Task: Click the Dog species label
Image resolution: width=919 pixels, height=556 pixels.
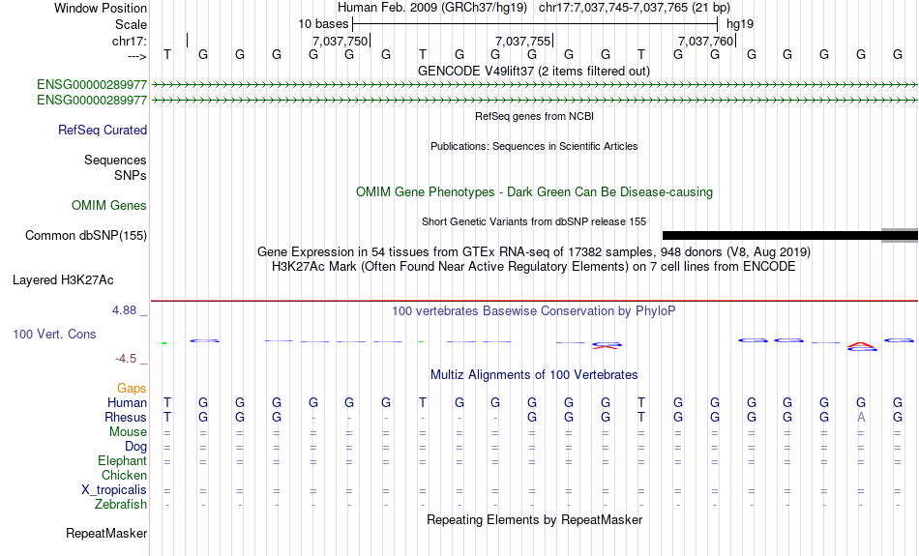Action: click(x=136, y=447)
